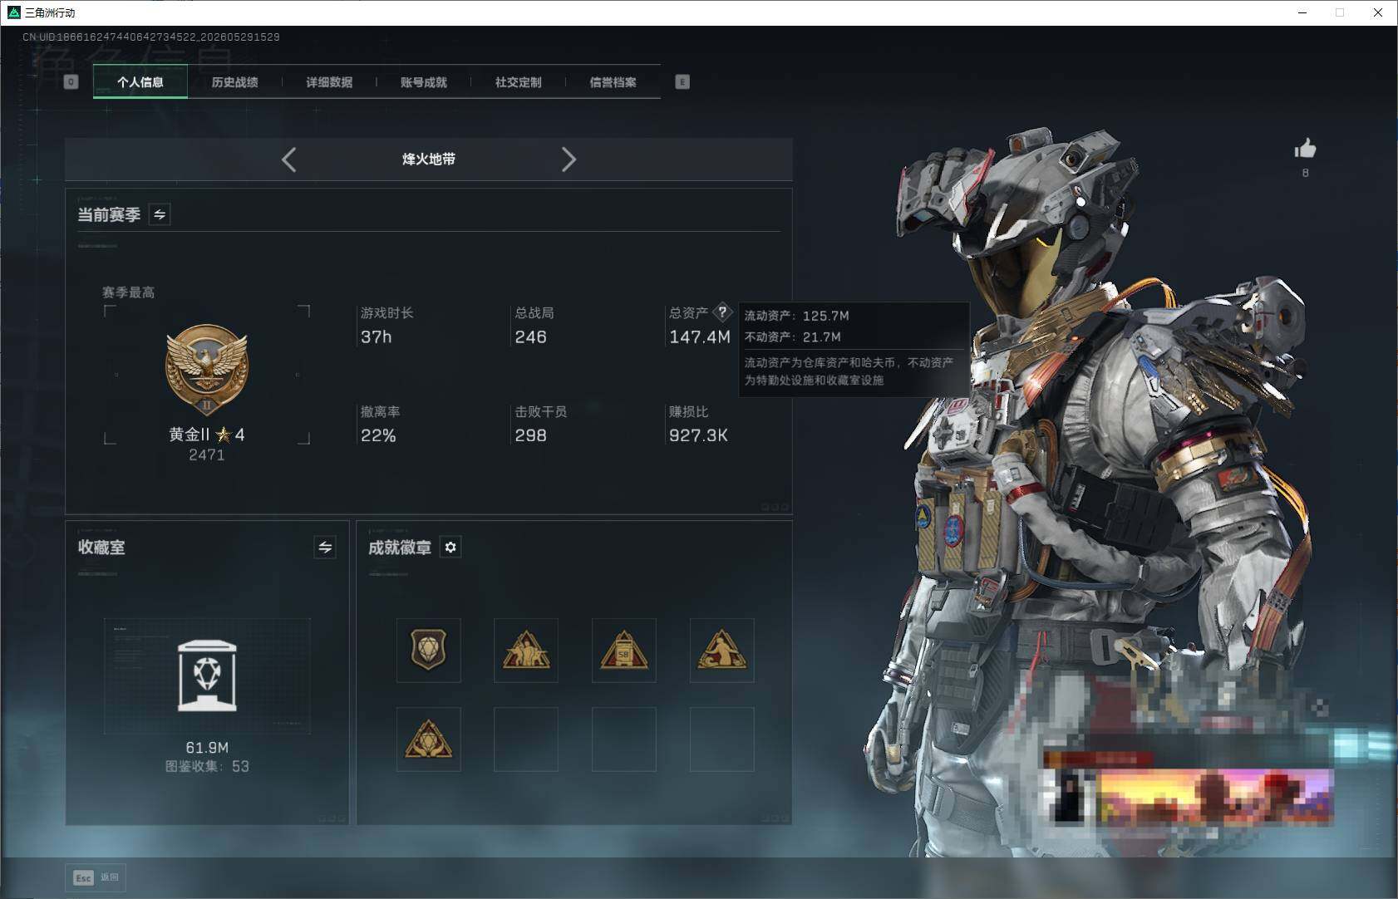Click the 击败干员 value 298
The image size is (1398, 899).
(x=530, y=435)
